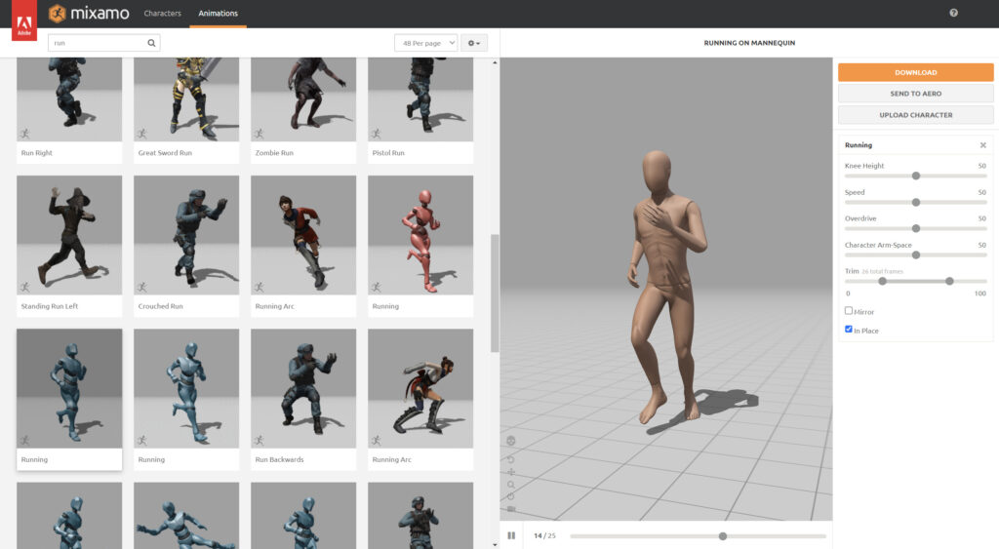Click the reset camera icon in viewport
This screenshot has height=549, width=999.
510,496
